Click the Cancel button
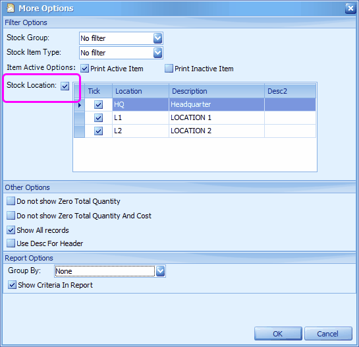Screen dimensions: 359x347 tap(328, 334)
